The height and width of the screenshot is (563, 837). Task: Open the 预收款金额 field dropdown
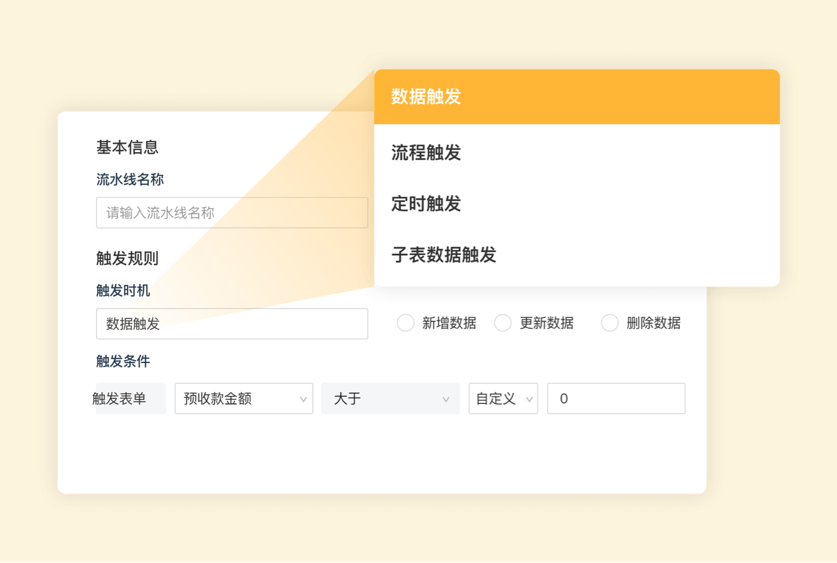(243, 398)
